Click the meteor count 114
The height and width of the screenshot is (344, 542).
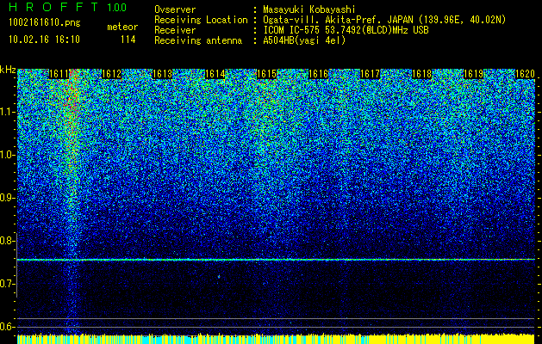pos(128,40)
